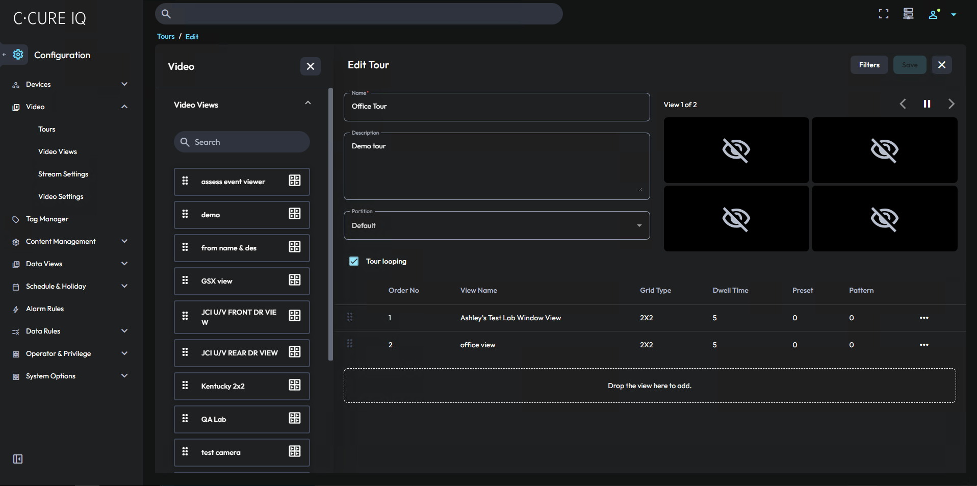Go to Video Settings
This screenshot has width=977, height=486.
pos(61,196)
